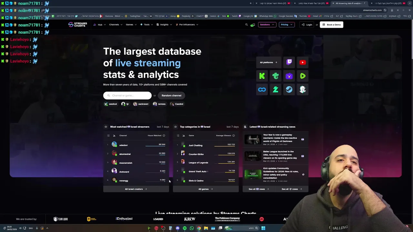413x232 pixels.
Task: Open maorameleh channel row
Action: click(x=136, y=163)
